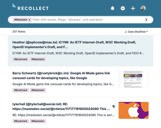
Task: Add a new note with plus icon
Action: [x=133, y=8]
